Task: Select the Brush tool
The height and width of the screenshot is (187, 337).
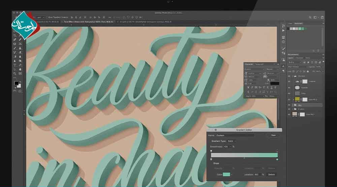Action: [x=15, y=48]
